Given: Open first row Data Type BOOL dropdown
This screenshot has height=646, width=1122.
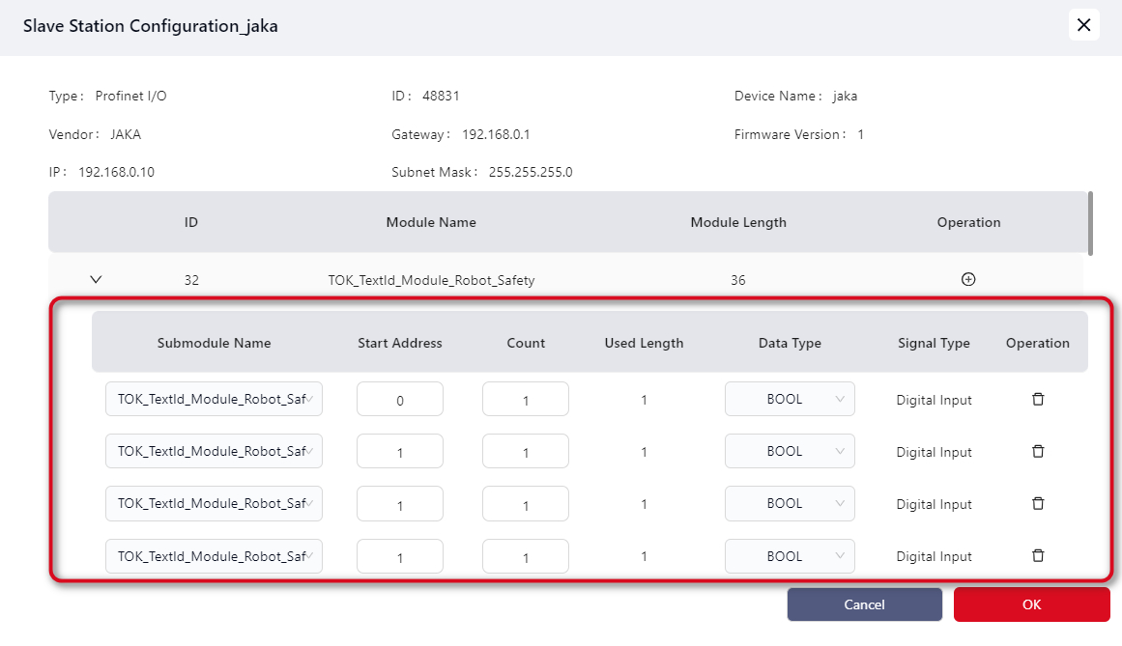Looking at the screenshot, I should coord(790,400).
